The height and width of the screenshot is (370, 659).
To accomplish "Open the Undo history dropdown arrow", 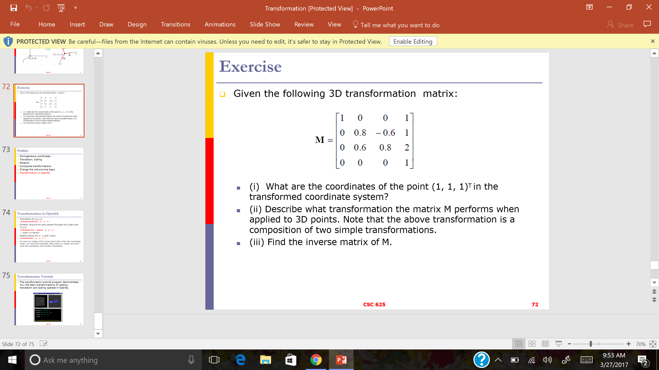I will pyautogui.click(x=37, y=8).
